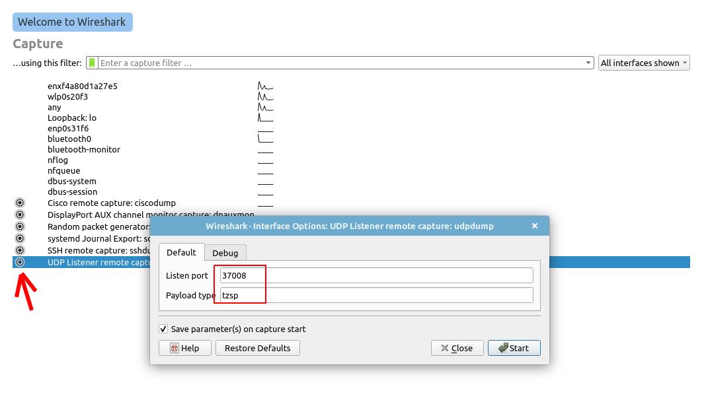Switch to the Debug tab

[x=225, y=253]
